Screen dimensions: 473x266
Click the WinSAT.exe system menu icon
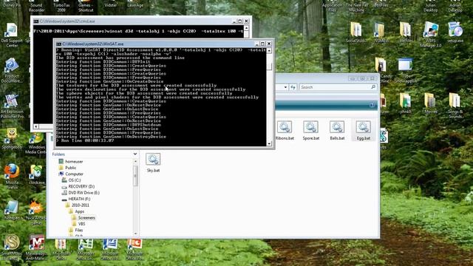point(58,44)
